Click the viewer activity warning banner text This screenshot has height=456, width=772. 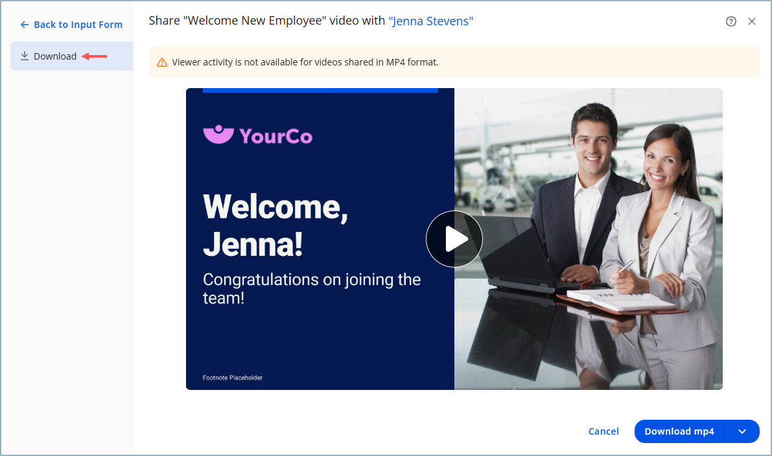(x=305, y=63)
